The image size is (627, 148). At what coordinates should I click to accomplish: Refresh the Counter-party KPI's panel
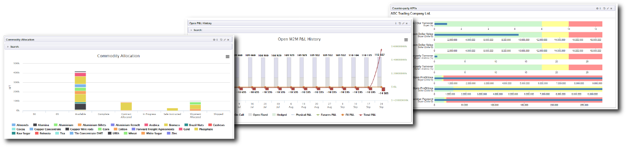[604, 8]
